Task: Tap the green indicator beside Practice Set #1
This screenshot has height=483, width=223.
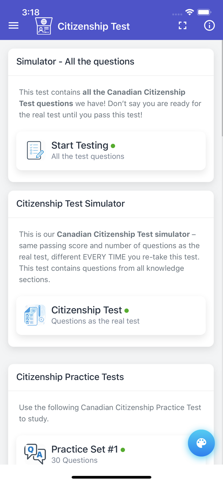Action: [123, 450]
